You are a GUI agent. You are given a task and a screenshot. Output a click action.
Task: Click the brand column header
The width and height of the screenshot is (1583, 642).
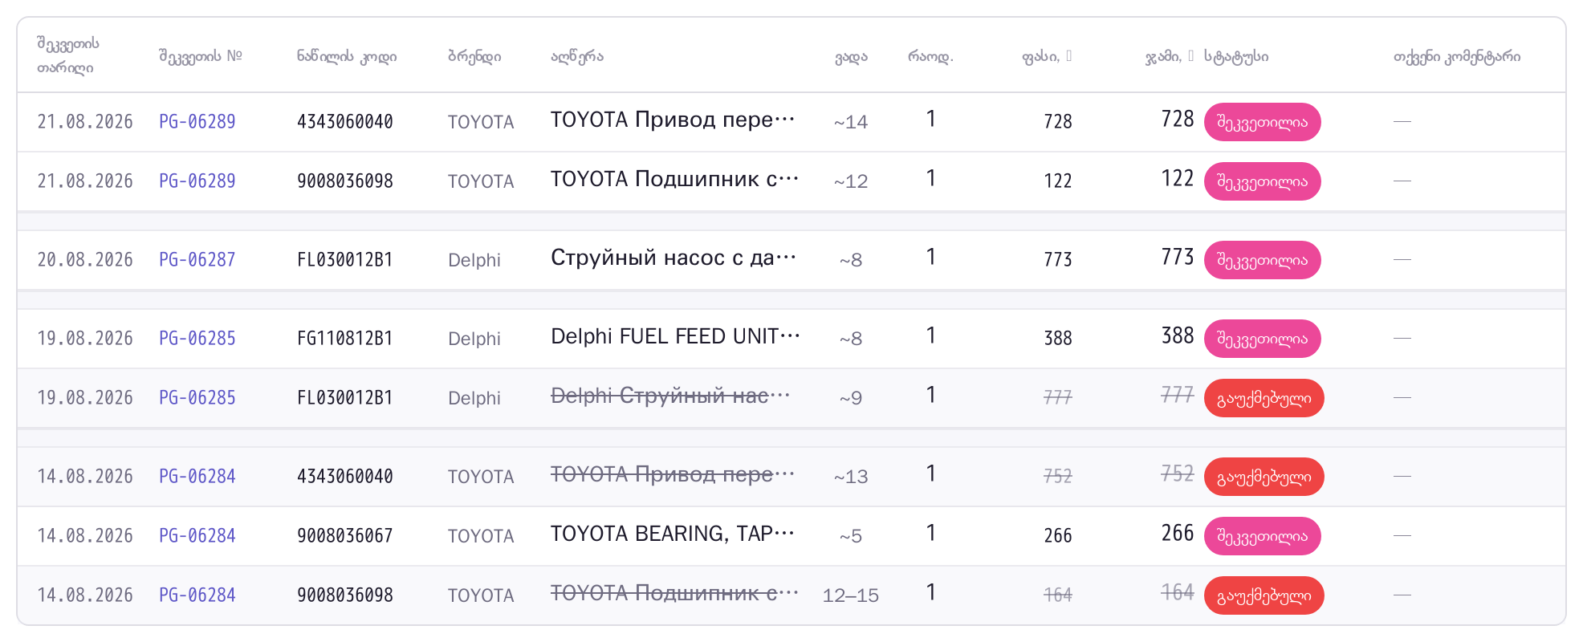tap(474, 56)
